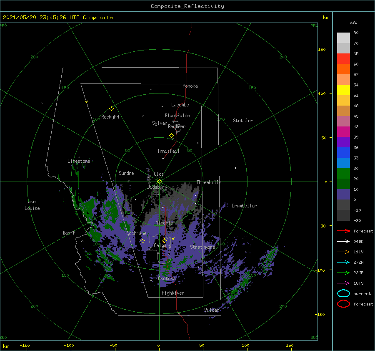The image size is (375, 351).
Task: Click the dBZ legend heading
Action: click(x=353, y=22)
